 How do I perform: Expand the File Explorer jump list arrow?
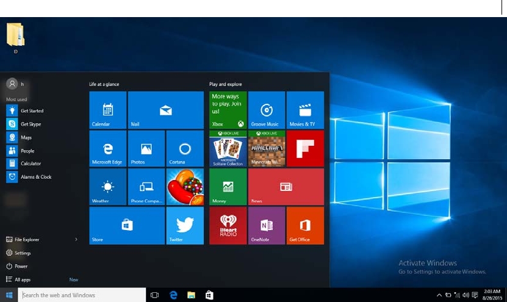(x=76, y=240)
